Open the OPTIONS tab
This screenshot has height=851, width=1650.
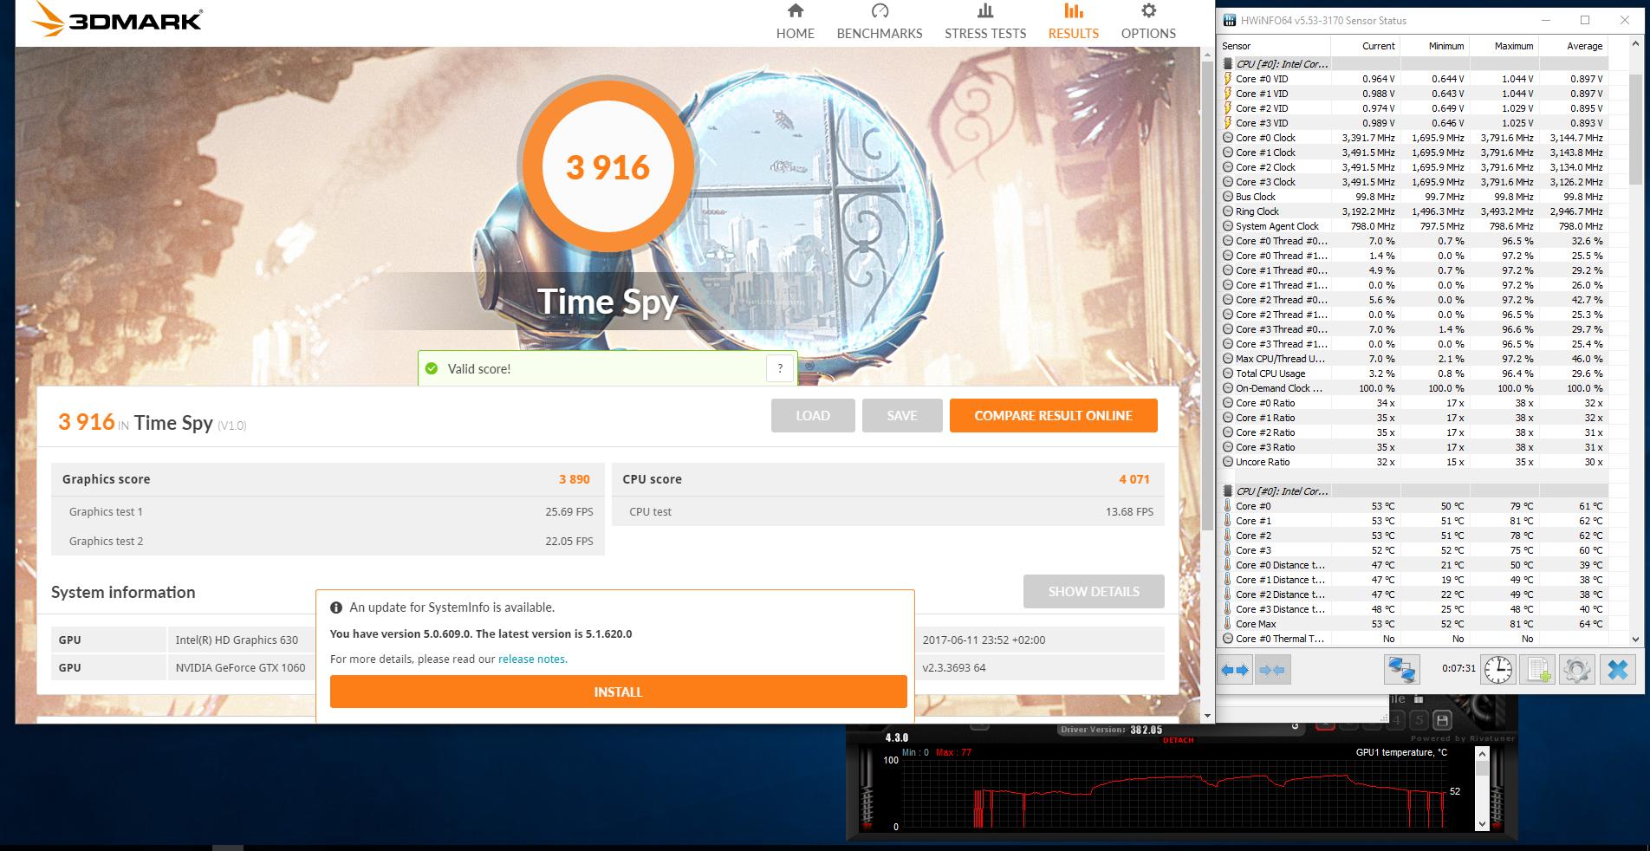1148,23
